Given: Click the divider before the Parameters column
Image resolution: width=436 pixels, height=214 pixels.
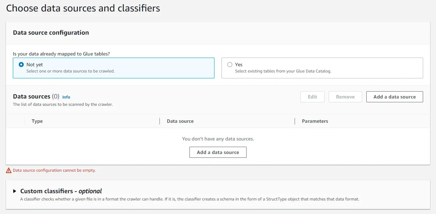Looking at the screenshot, I should click(x=295, y=121).
